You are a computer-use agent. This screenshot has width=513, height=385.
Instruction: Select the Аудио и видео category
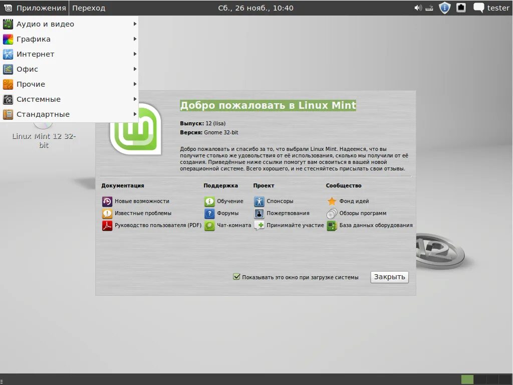point(69,24)
